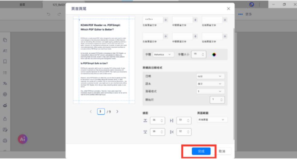Click the right footer text field
This screenshot has width=297, height=159.
pyautogui.click(x=212, y=36)
